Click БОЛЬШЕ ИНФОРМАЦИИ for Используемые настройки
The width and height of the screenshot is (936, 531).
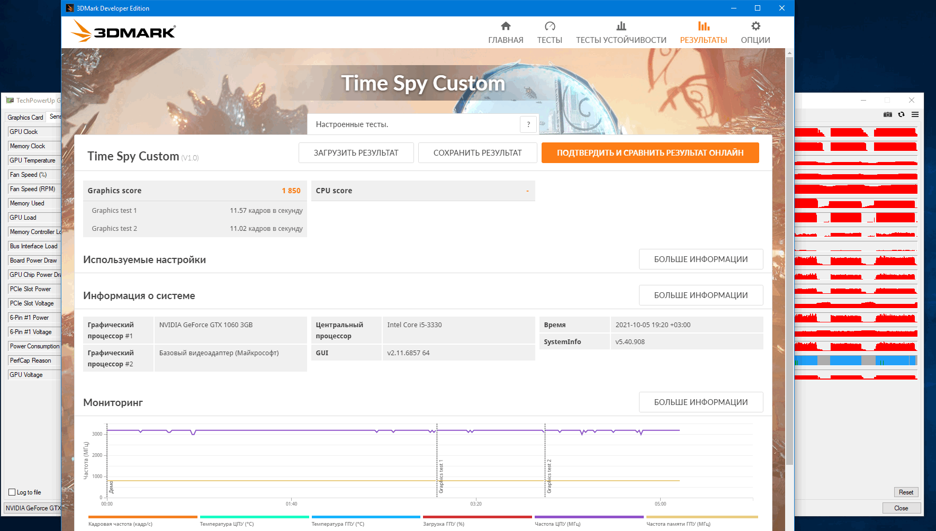701,259
